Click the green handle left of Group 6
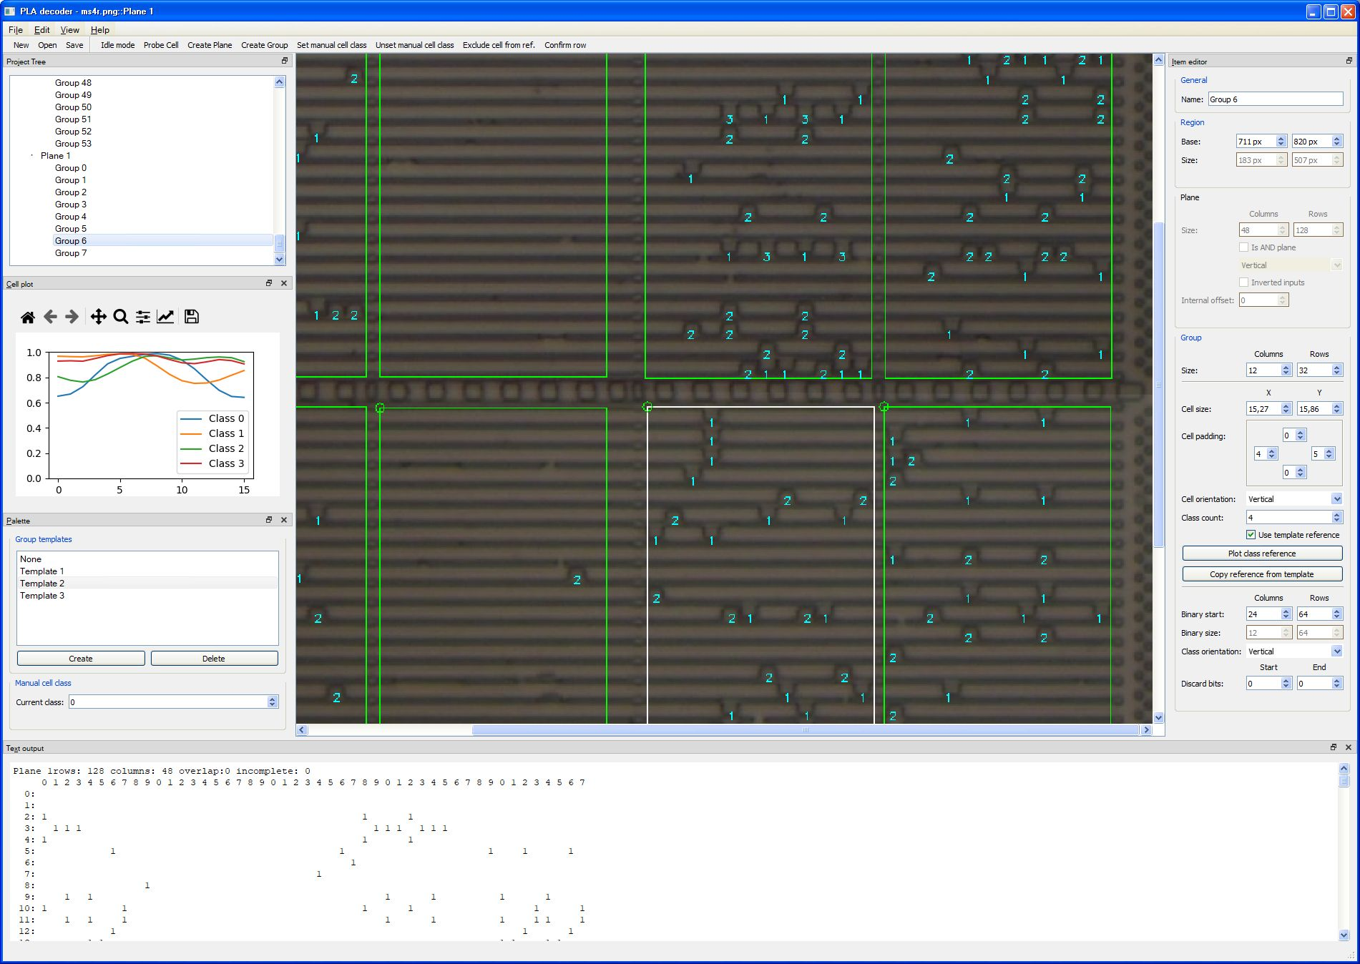The image size is (1360, 964). click(380, 408)
